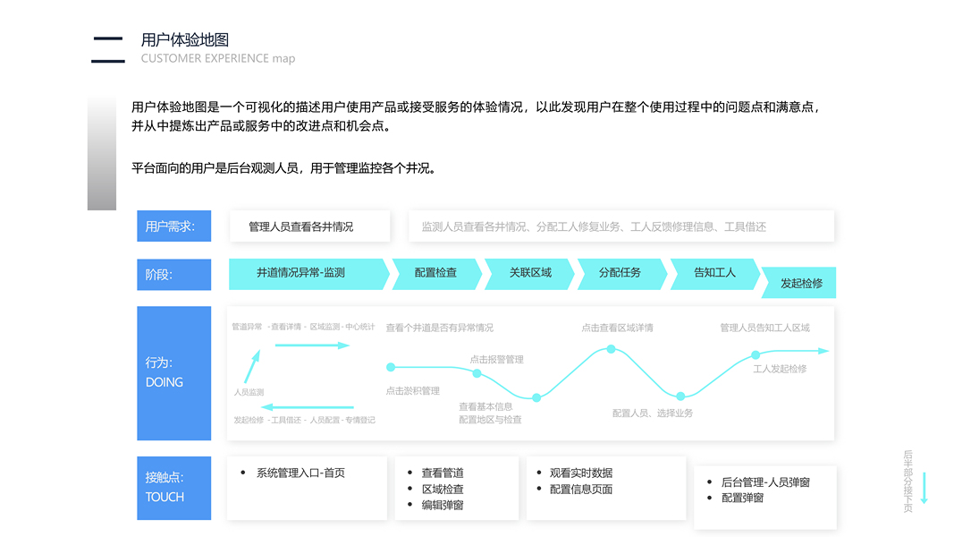
Task: Click the CUSTOMER EXPERIENCE map subtitle
Action: pyautogui.click(x=218, y=58)
